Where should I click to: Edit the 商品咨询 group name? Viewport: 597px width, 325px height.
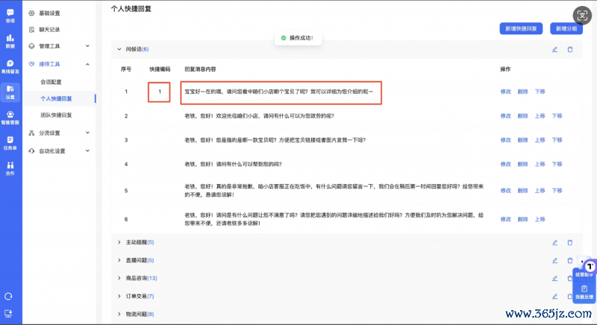554,278
